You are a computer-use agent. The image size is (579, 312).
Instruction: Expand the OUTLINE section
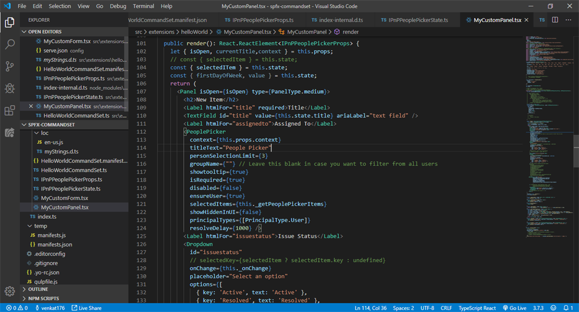38,289
